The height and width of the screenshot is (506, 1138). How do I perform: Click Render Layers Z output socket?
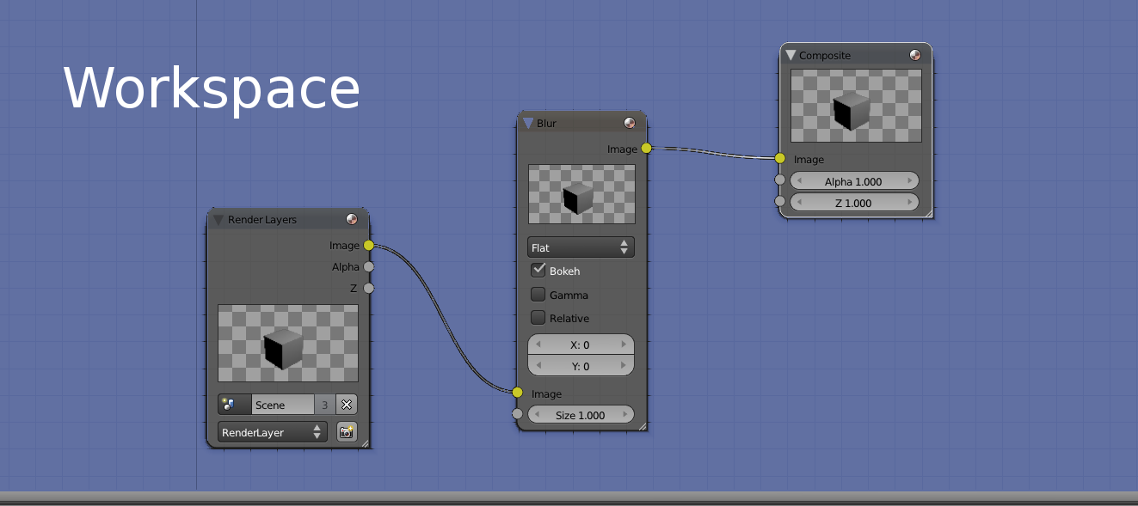(369, 288)
